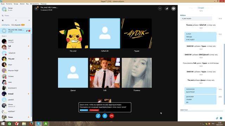This screenshot has width=225, height=126.
Task: Open the BeZyMnyk18 contact
Action: 16,88
